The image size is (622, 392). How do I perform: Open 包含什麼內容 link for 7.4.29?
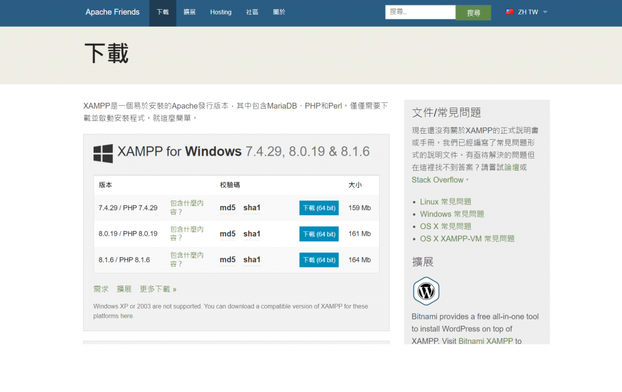[x=186, y=207]
